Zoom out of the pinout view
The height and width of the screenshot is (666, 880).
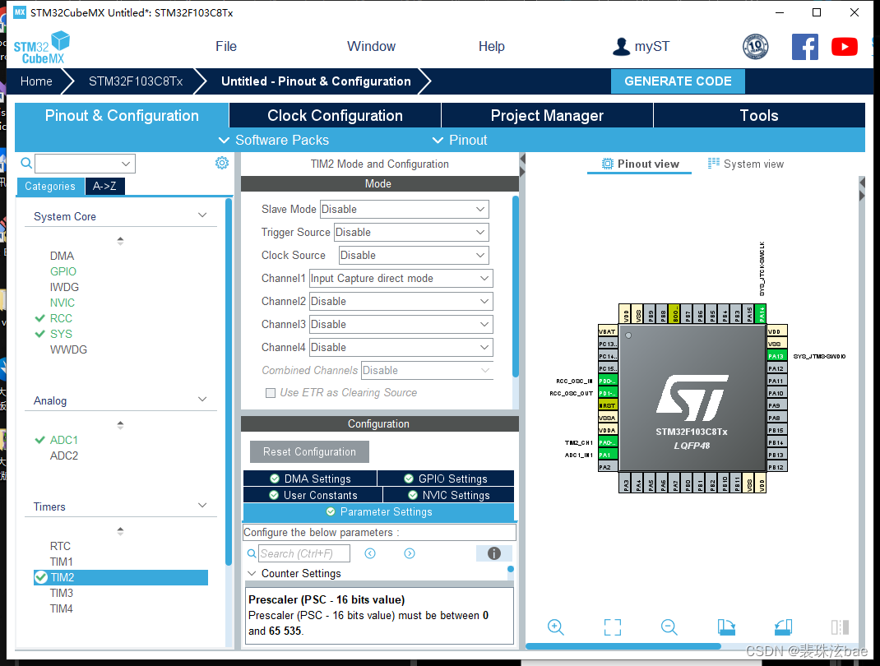669,627
